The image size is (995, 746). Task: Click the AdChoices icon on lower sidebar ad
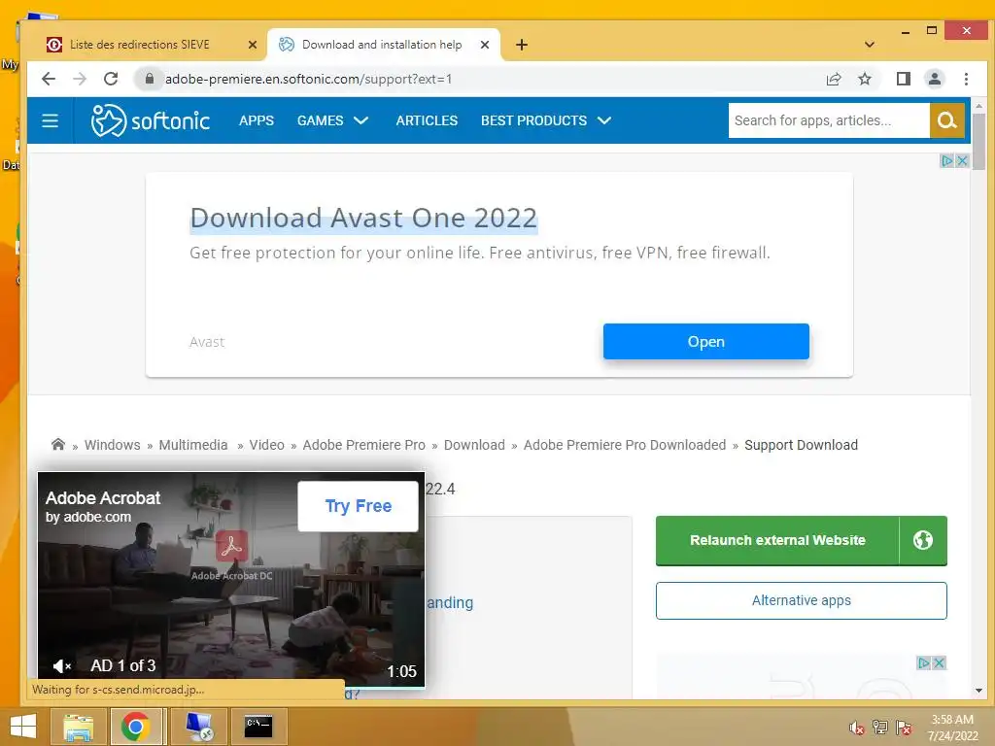coord(924,662)
